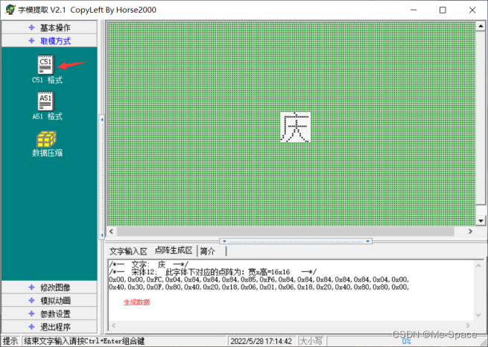Click the 文字: 庆 comment line
Image resolution: width=488 pixels, height=347 pixels.
(149, 264)
